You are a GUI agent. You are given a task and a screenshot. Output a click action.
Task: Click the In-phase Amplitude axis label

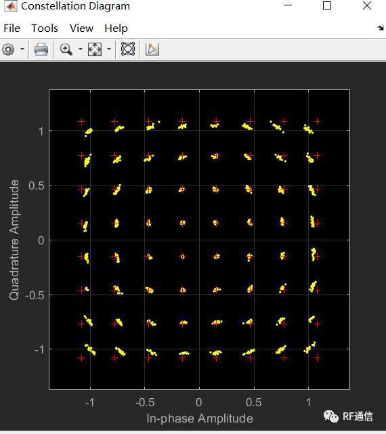[200, 418]
